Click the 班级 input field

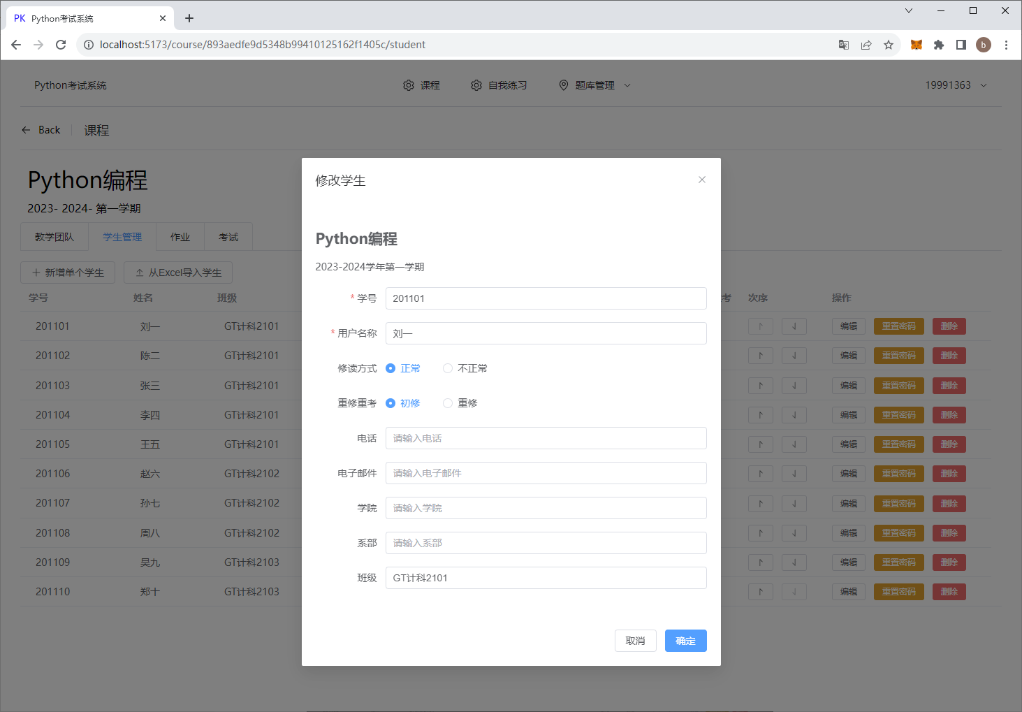point(546,578)
